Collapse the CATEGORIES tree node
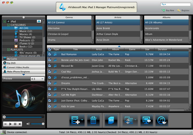193x135 pixels. [x=8, y=25]
